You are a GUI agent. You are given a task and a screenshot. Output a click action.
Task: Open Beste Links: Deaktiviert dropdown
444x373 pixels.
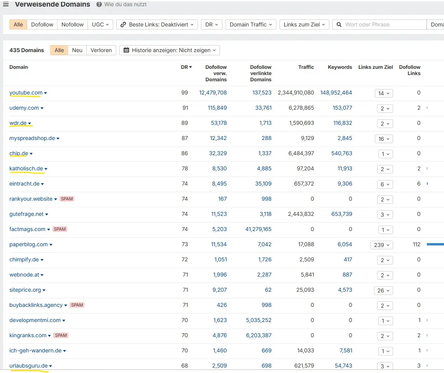coord(157,25)
